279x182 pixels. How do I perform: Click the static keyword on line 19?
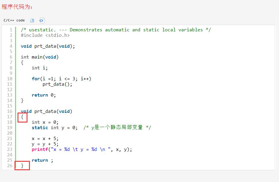(x=40, y=128)
